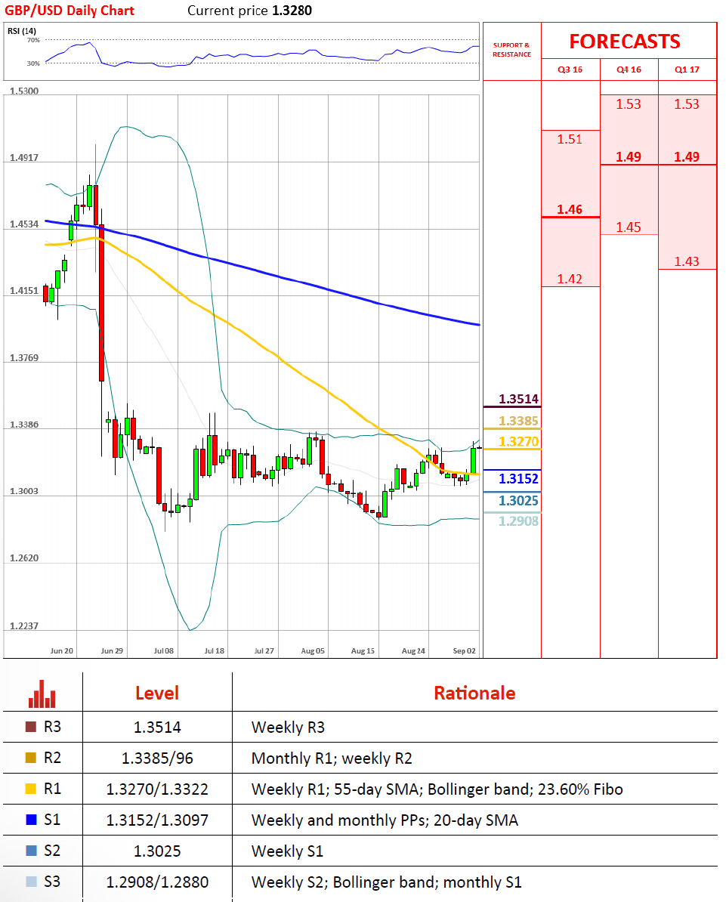
Task: Click the 1.3270 resistance level marker
Action: point(518,441)
